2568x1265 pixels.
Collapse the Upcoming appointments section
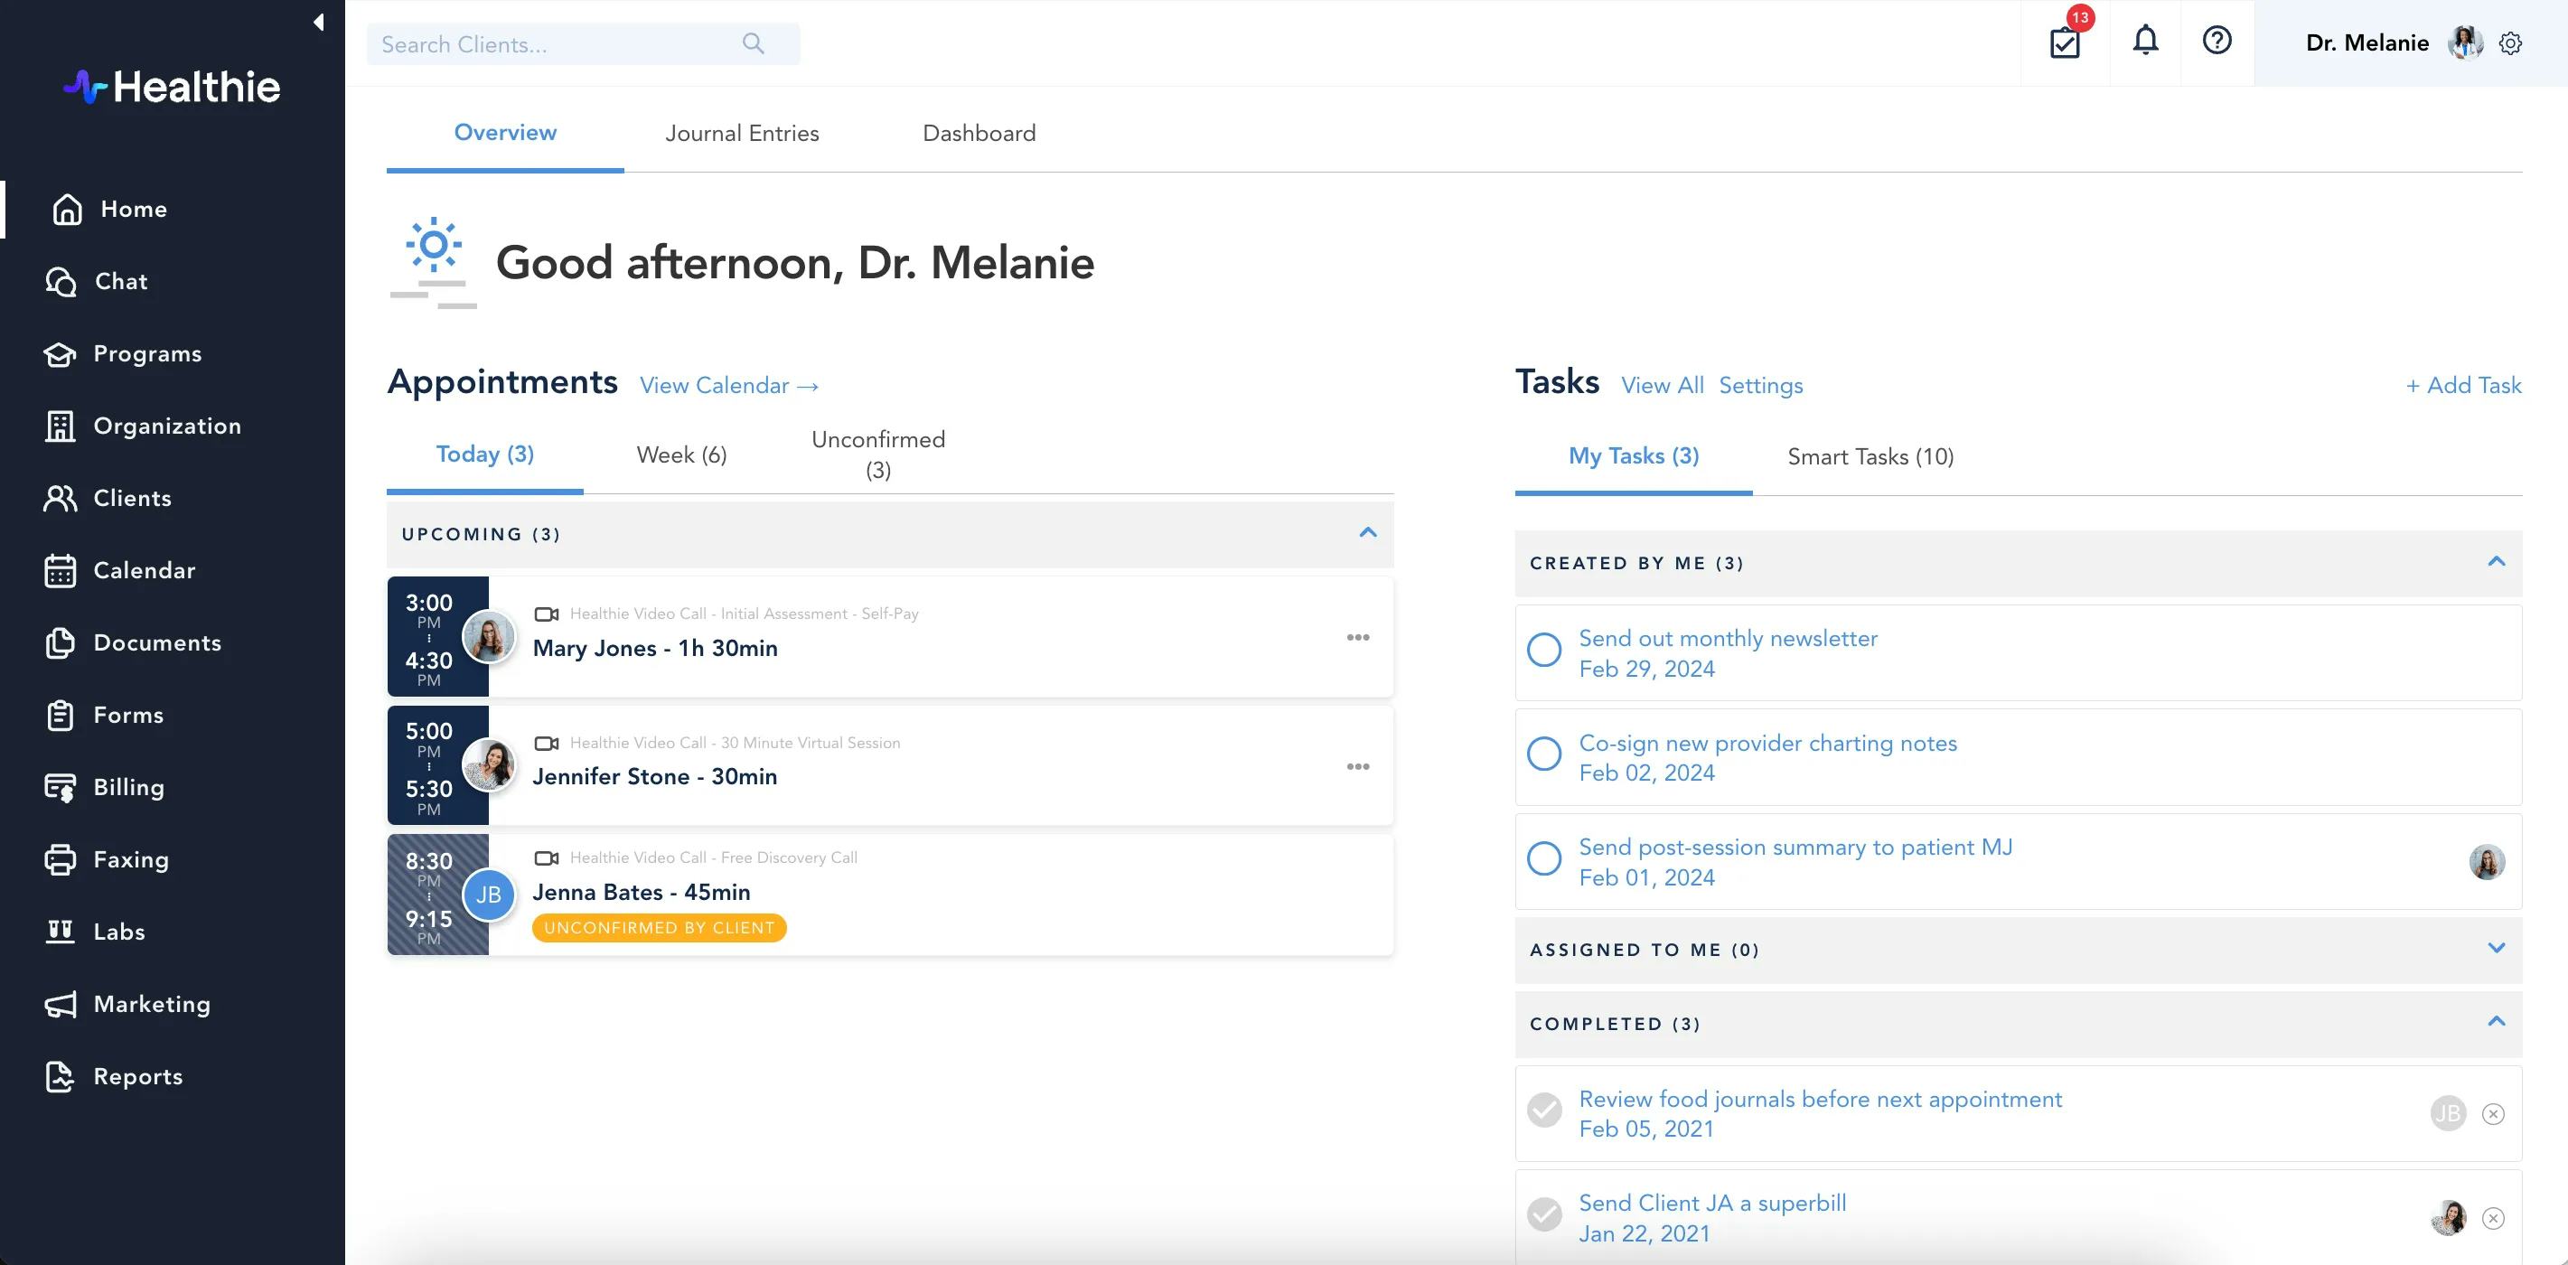tap(1368, 533)
